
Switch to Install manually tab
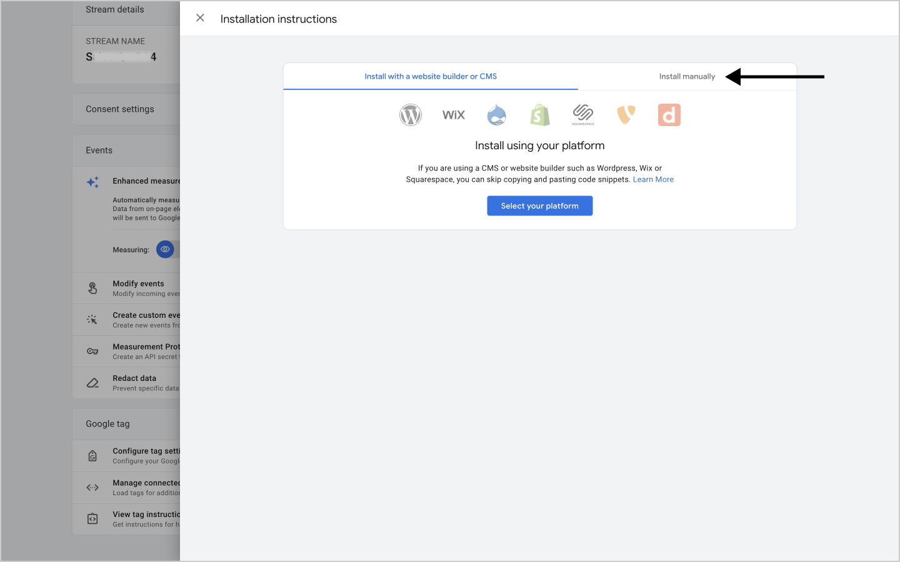[687, 76]
